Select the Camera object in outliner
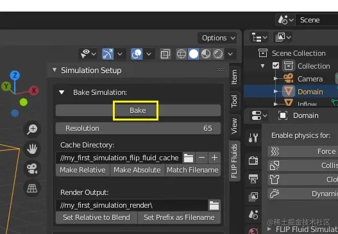Viewport: 338px width, 234px height. pos(310,79)
